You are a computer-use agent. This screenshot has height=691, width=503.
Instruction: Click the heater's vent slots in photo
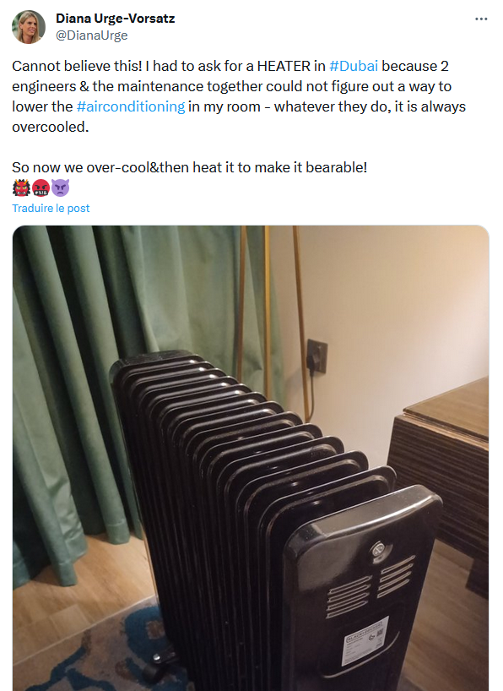370,586
